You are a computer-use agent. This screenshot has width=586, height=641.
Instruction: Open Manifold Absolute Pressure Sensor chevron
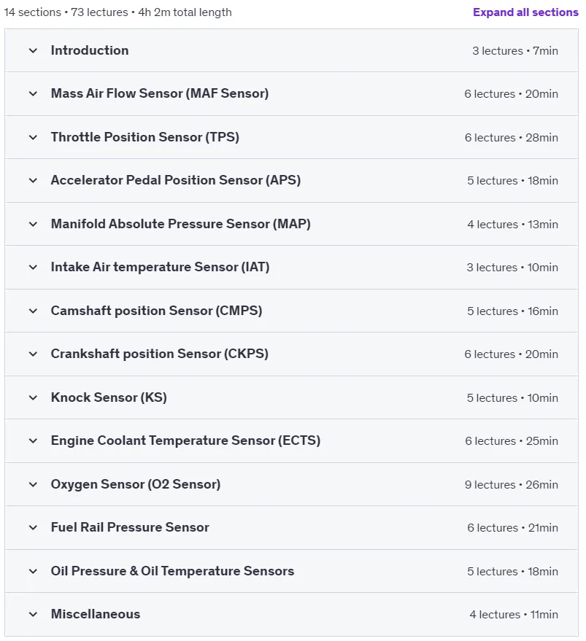33,224
